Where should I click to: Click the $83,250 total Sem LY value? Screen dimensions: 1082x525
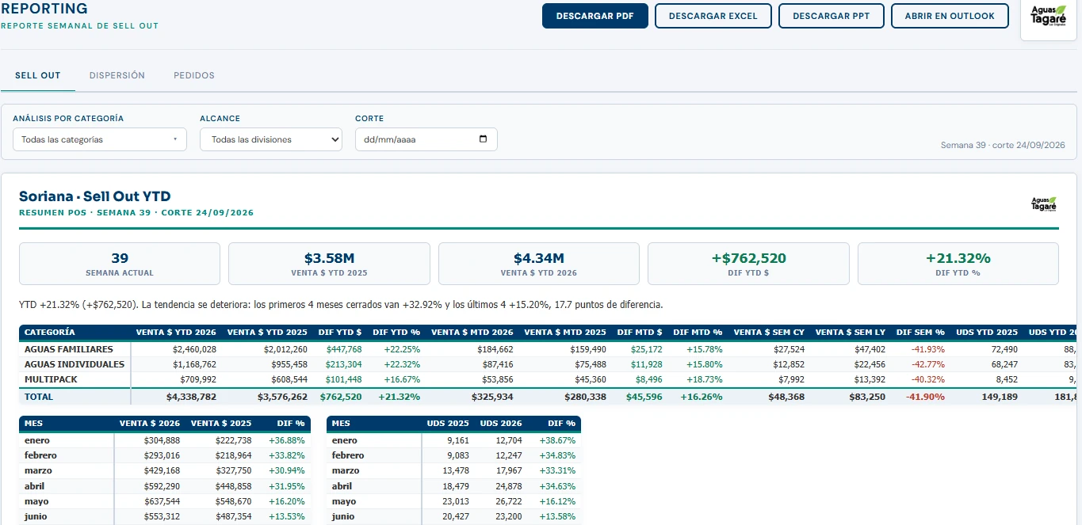866,396
